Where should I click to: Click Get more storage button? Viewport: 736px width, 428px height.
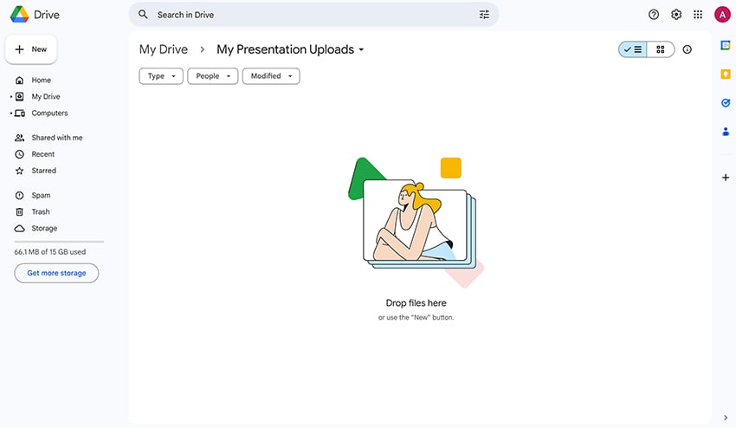pos(56,273)
